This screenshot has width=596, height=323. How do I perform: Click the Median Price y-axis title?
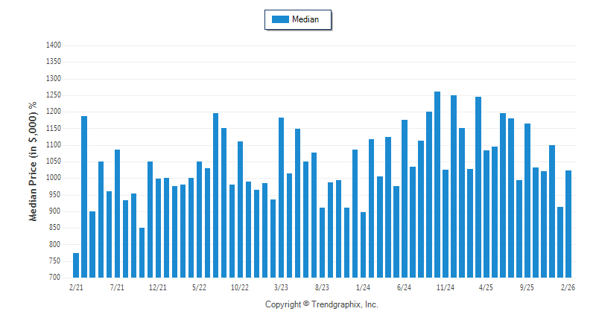point(33,161)
